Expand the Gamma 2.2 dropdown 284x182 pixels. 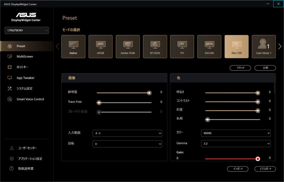(236, 144)
